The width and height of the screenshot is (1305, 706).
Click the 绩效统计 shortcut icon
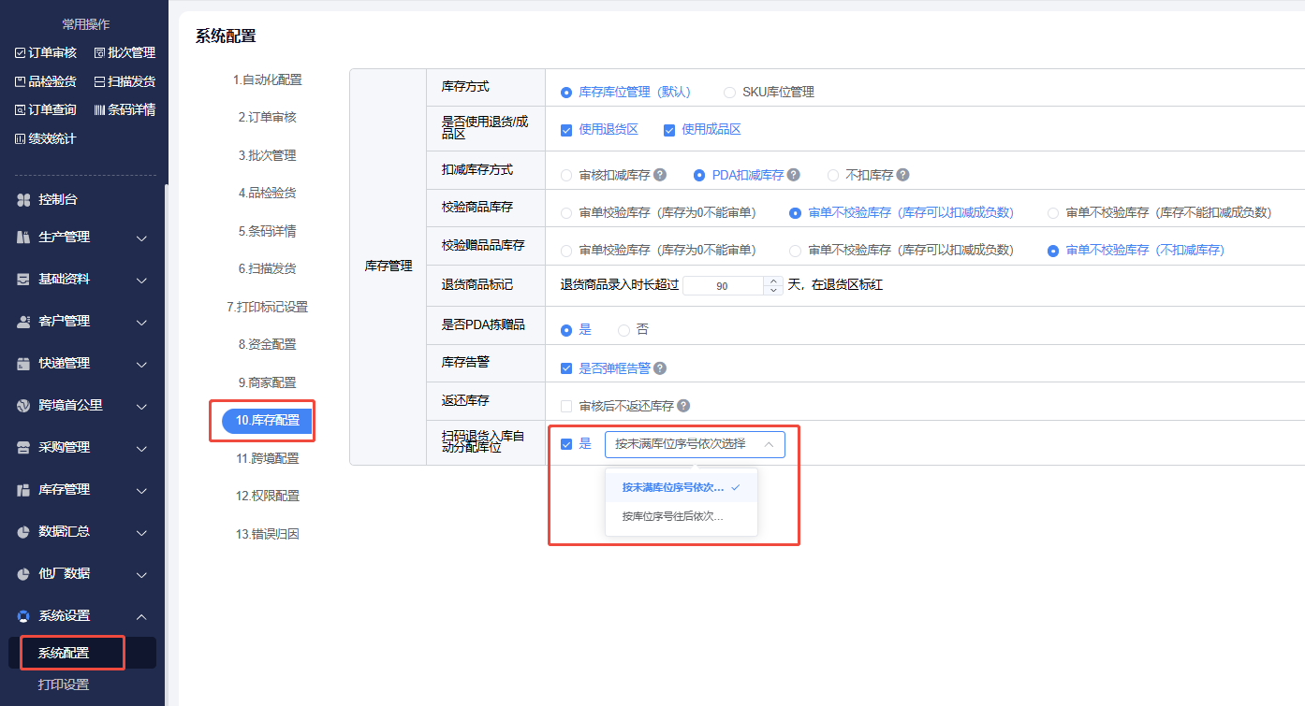click(21, 139)
